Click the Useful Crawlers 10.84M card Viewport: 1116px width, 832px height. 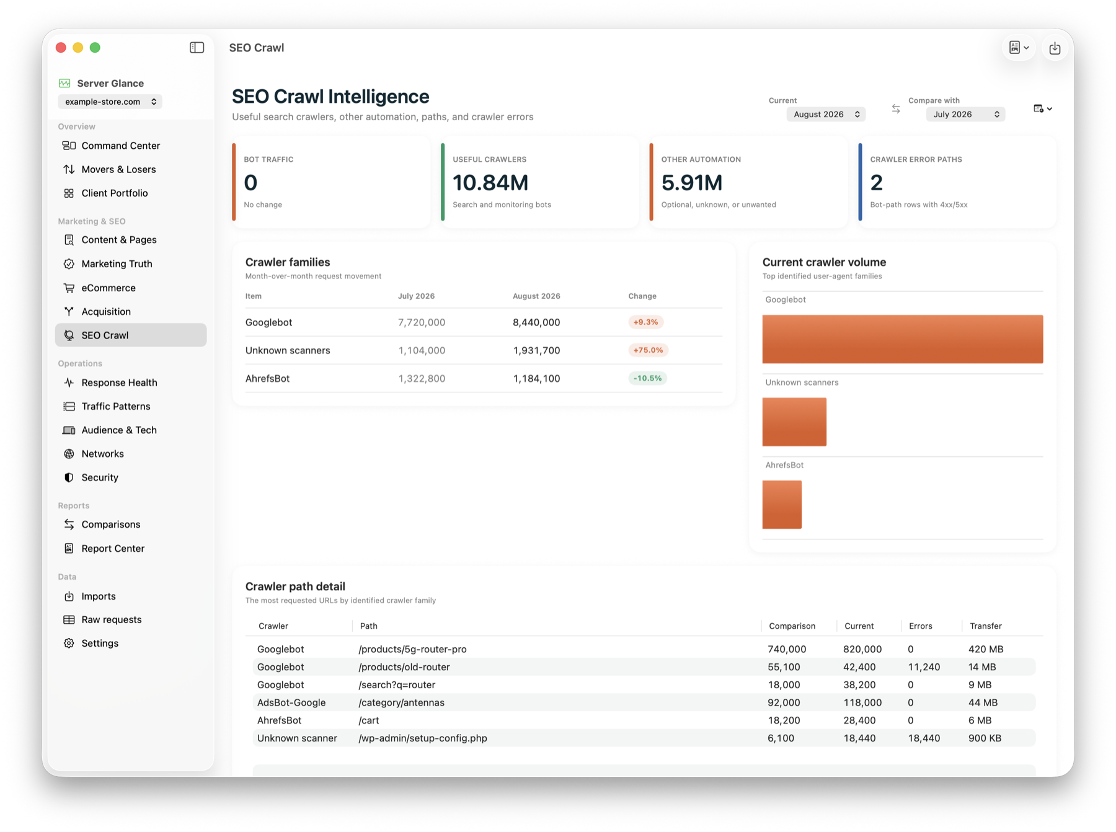click(x=540, y=182)
